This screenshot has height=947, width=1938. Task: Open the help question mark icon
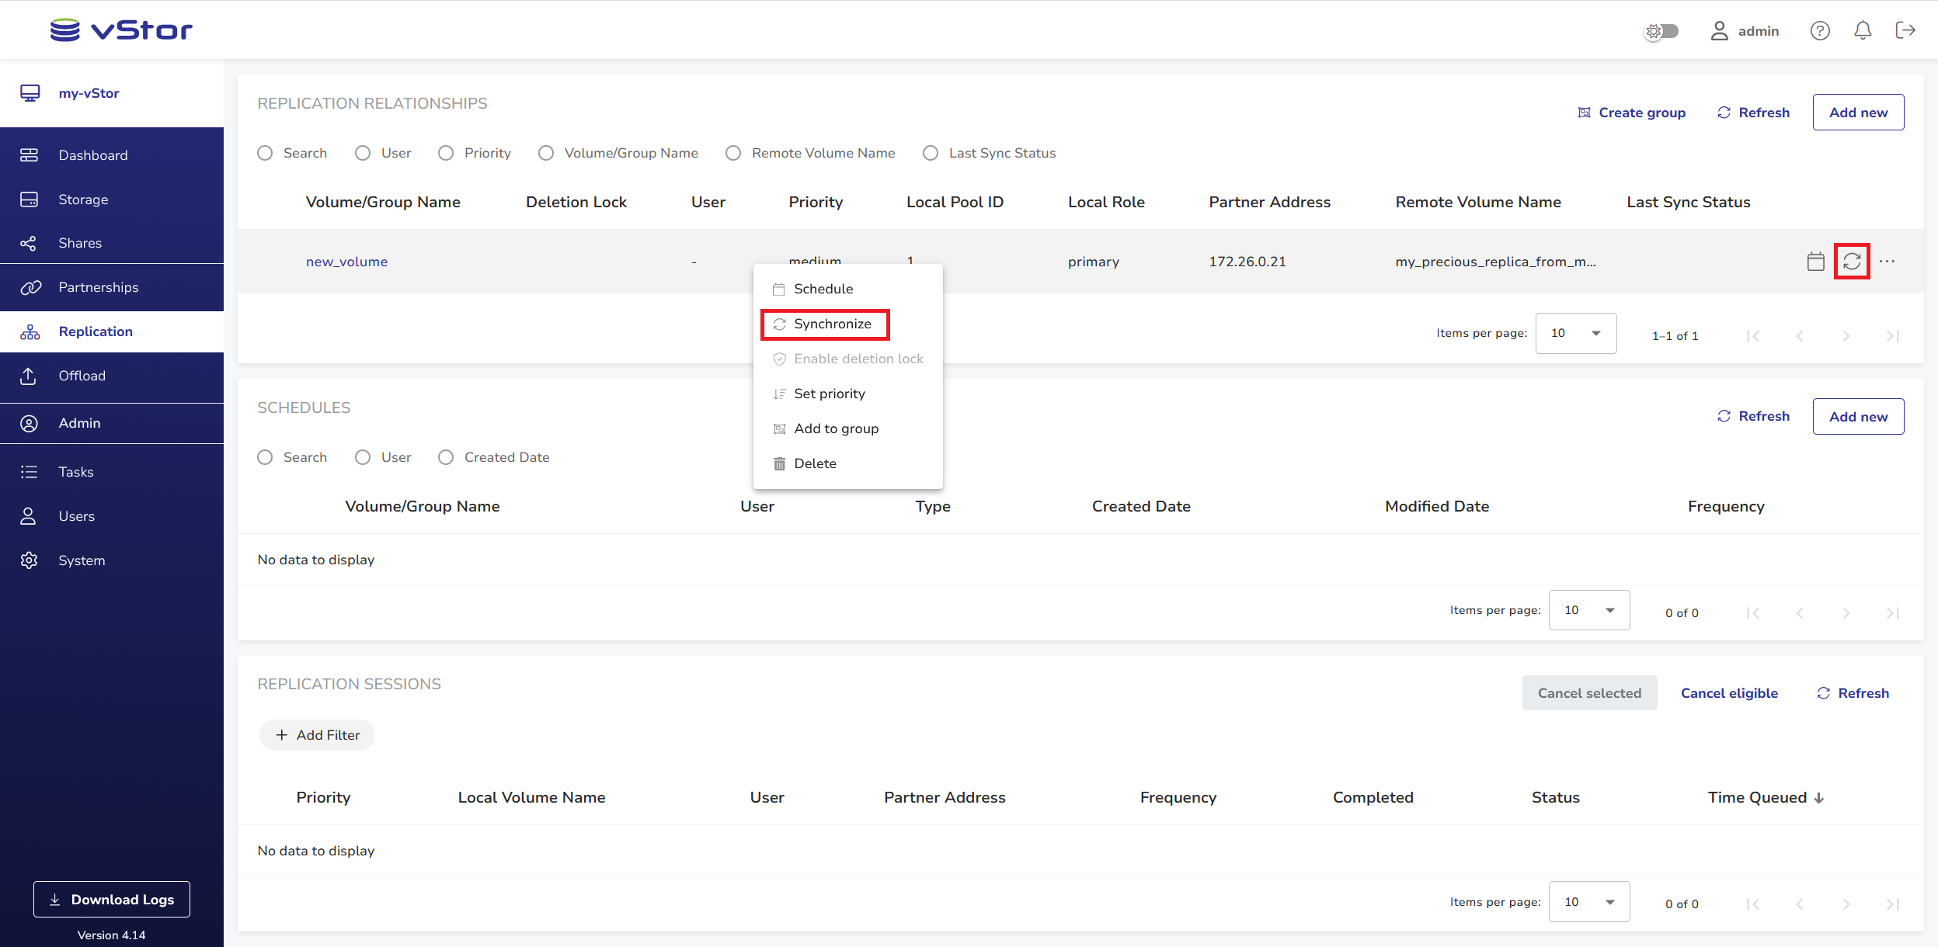tap(1819, 31)
